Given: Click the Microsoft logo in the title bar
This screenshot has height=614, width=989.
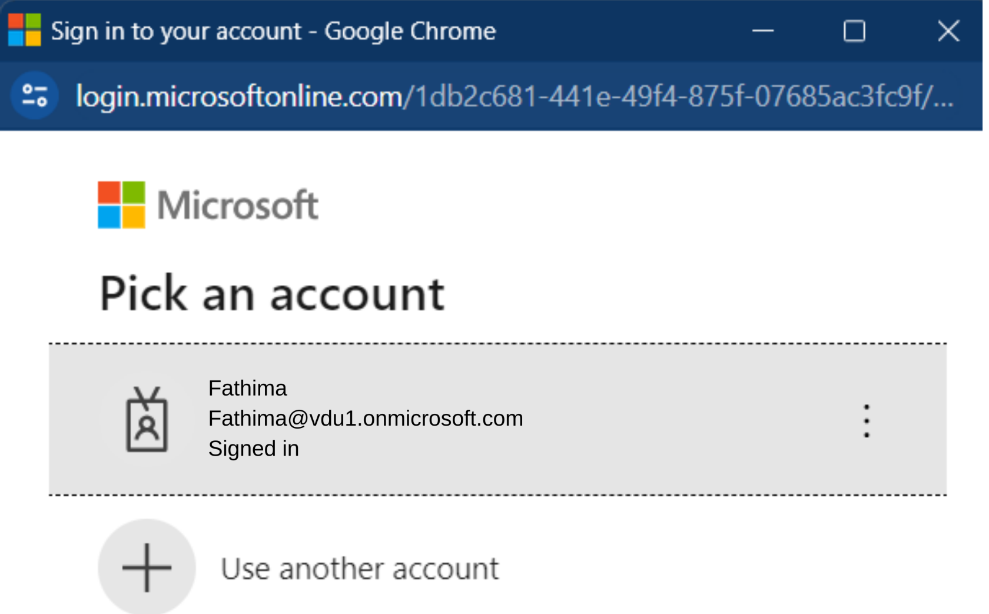Looking at the screenshot, I should click(25, 30).
